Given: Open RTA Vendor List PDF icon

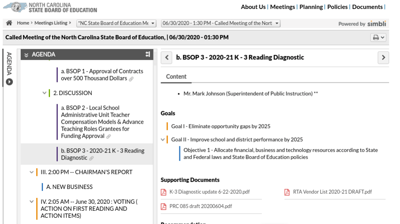Looking at the screenshot, I should (287, 192).
